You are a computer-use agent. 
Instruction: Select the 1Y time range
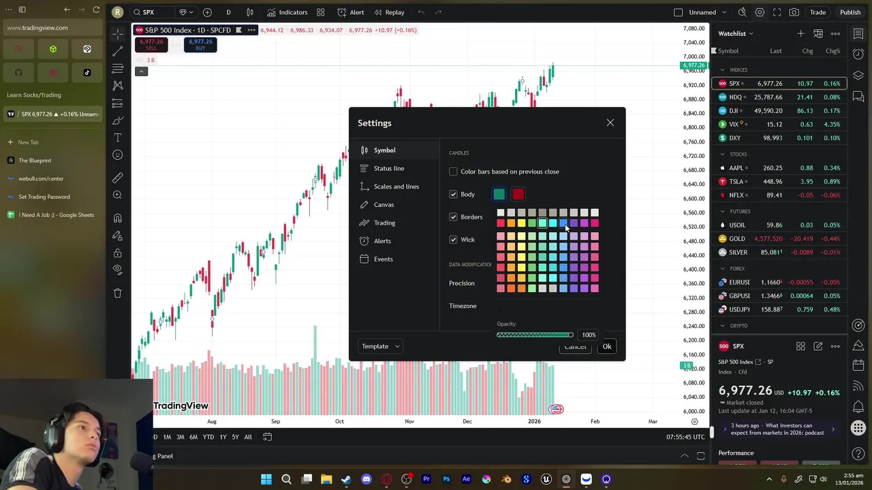pos(223,437)
